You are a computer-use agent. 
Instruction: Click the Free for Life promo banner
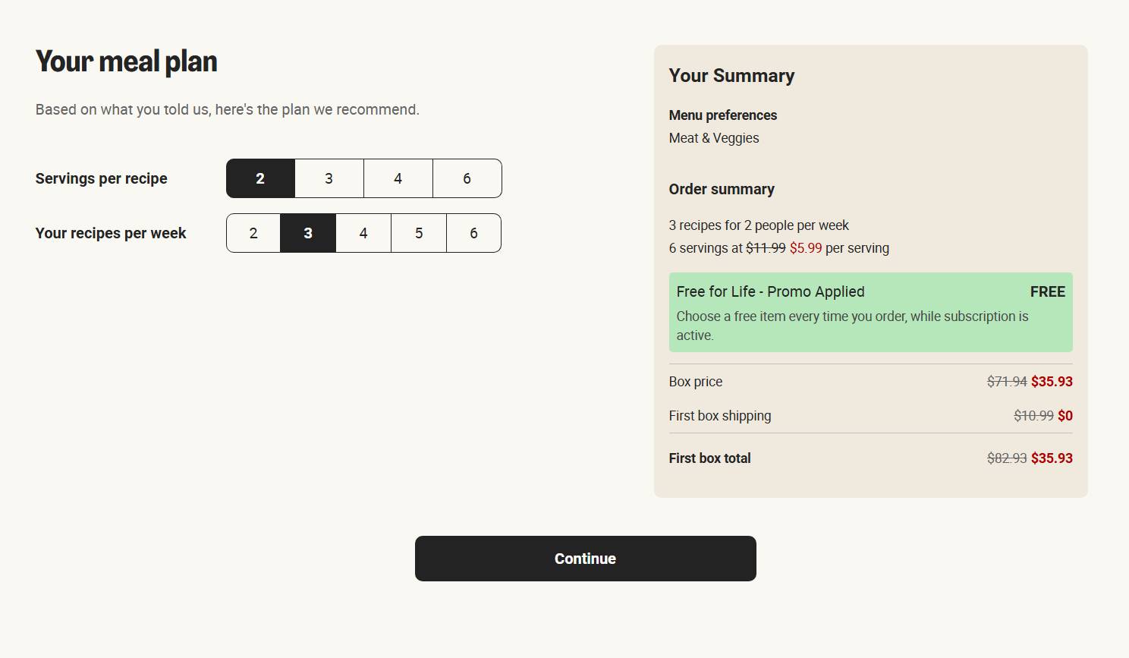(871, 312)
